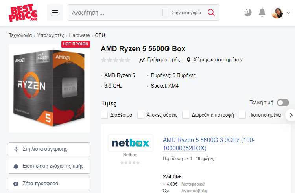Check the Στην κατηγορία checkbox
Viewport: 295px width, 193px height.
[x=166, y=13]
